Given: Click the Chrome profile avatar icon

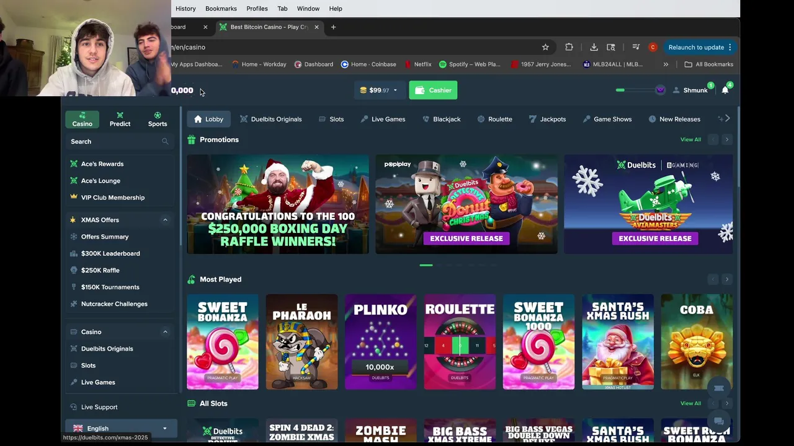Looking at the screenshot, I should (x=653, y=47).
